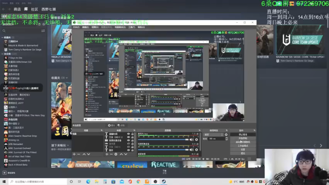
Task: Add a new scene with the plus icon
Action: pyautogui.click(x=74, y=154)
